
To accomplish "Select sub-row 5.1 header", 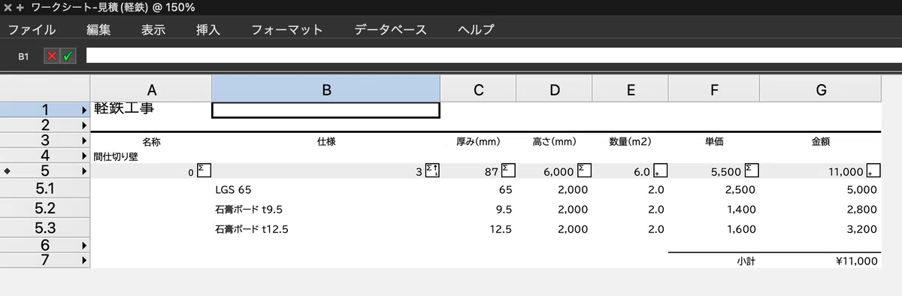I will click(x=45, y=189).
